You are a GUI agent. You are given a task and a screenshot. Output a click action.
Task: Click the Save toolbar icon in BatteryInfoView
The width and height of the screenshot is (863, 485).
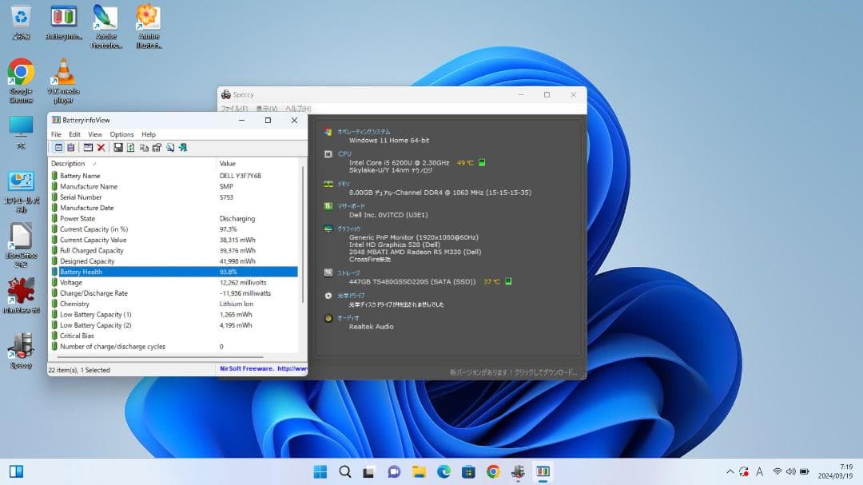pyautogui.click(x=119, y=147)
